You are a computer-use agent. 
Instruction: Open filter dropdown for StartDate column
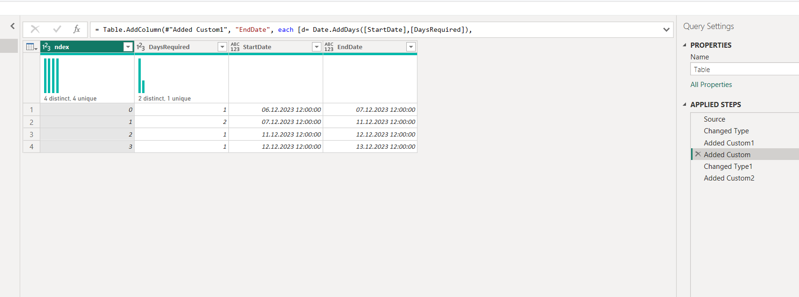point(317,47)
